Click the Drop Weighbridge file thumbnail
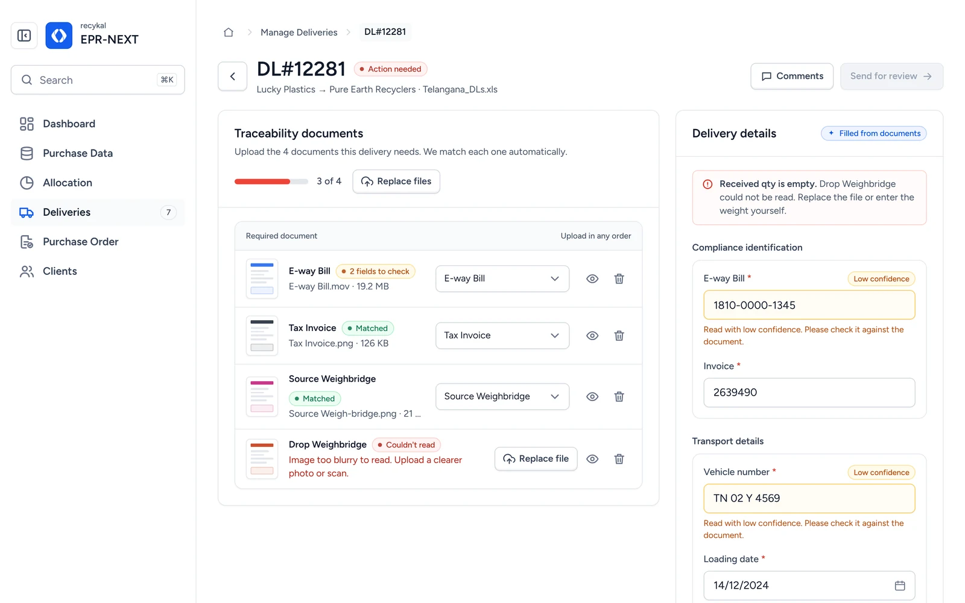The height and width of the screenshot is (603, 965). 262,459
